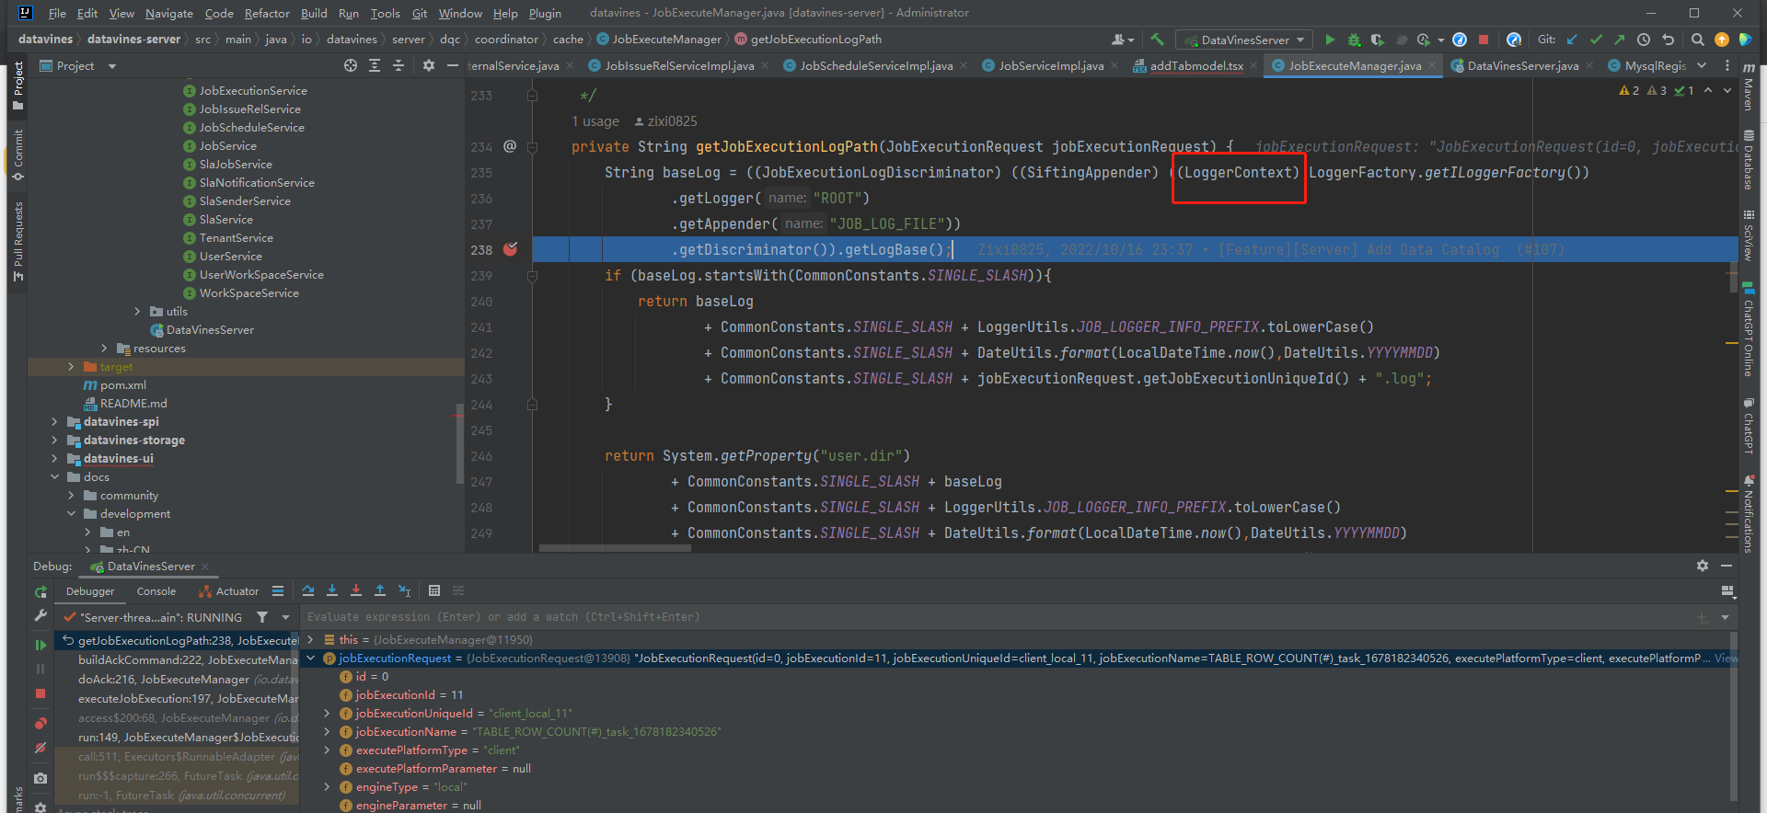This screenshot has height=813, width=1767.
Task: Open Search Everywhere magnifier icon
Action: coord(1698,40)
